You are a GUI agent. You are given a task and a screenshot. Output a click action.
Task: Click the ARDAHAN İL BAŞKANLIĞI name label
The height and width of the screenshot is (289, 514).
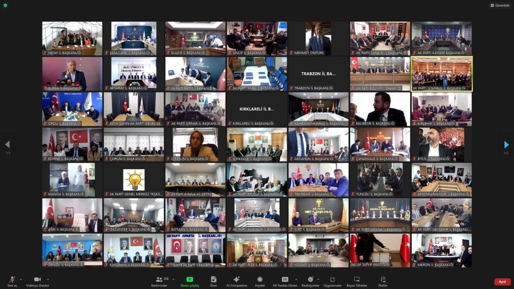pyautogui.click(x=314, y=159)
